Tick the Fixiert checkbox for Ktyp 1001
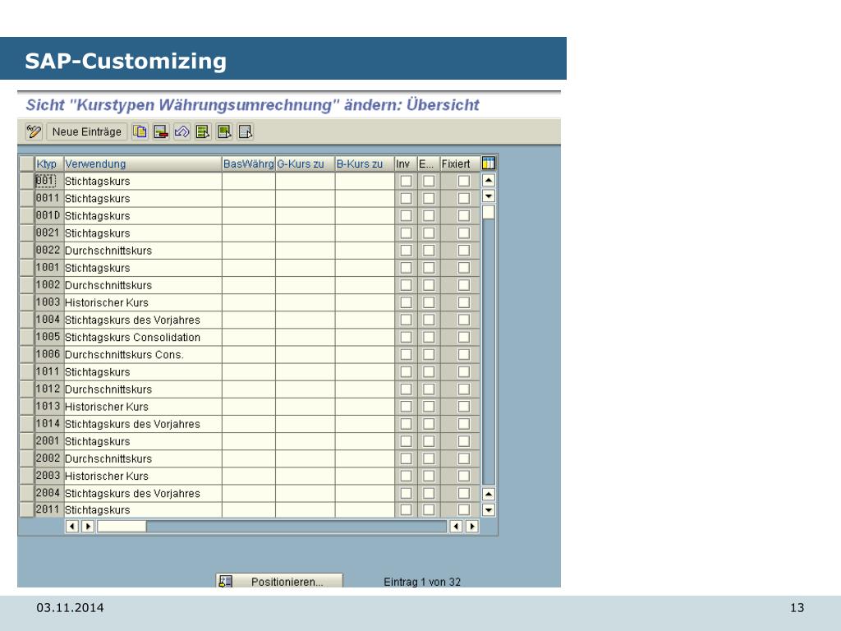841x631 pixels. click(464, 268)
